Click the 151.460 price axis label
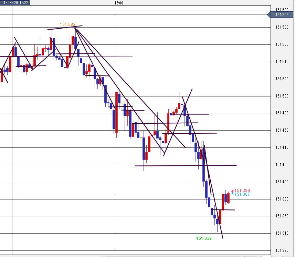The image size is (295, 257). coord(282,130)
